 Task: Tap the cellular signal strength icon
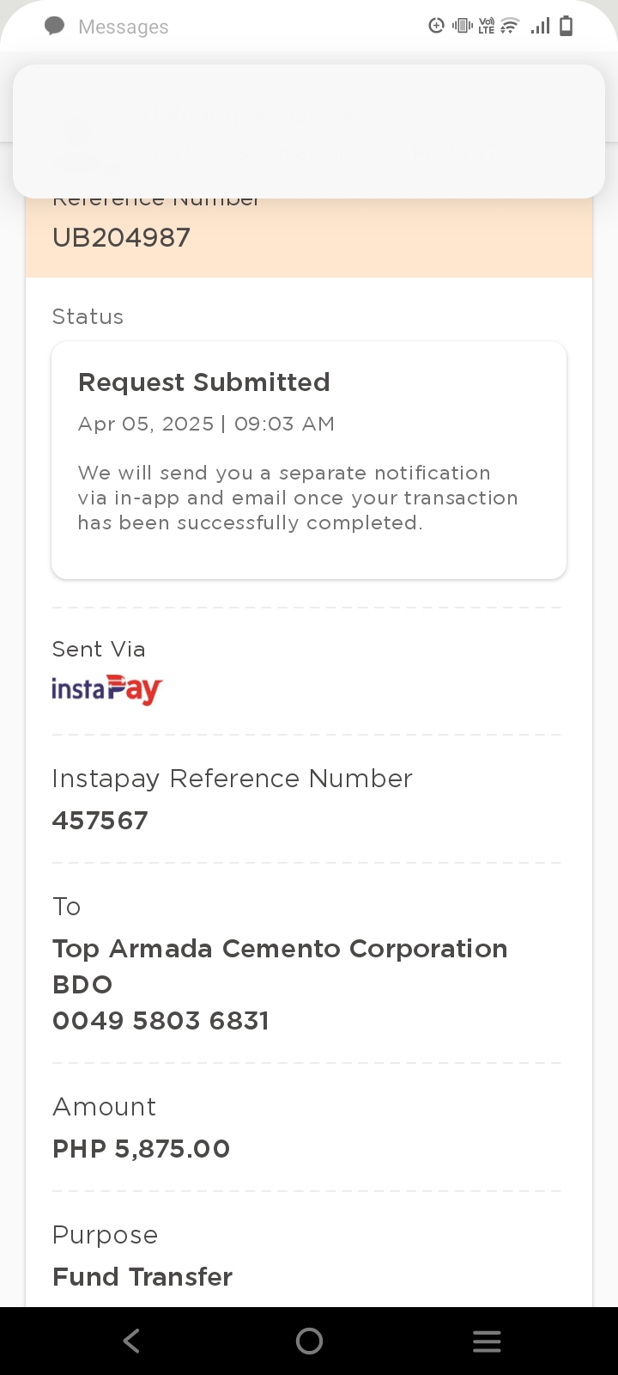[x=540, y=26]
